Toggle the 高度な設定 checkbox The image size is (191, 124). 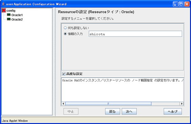[x=64, y=74]
